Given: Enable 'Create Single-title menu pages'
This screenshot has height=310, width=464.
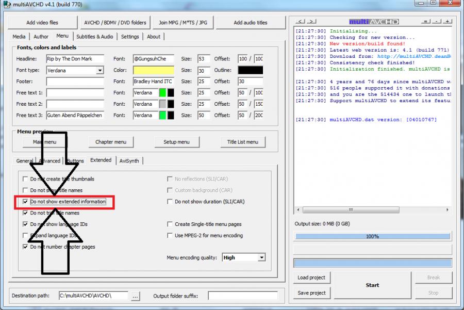Looking at the screenshot, I should point(170,224).
